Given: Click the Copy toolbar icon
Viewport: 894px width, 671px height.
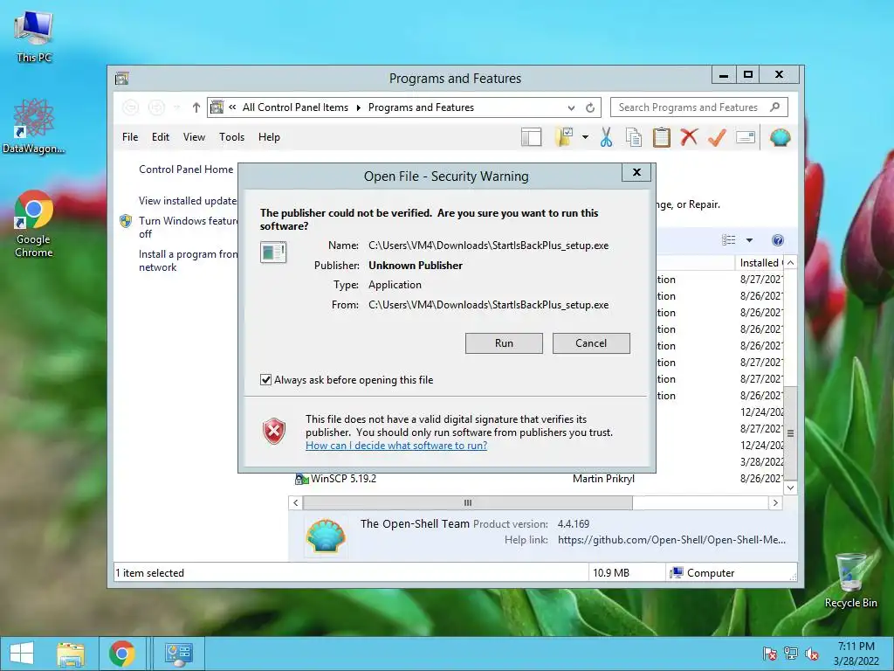Looking at the screenshot, I should pyautogui.click(x=634, y=137).
